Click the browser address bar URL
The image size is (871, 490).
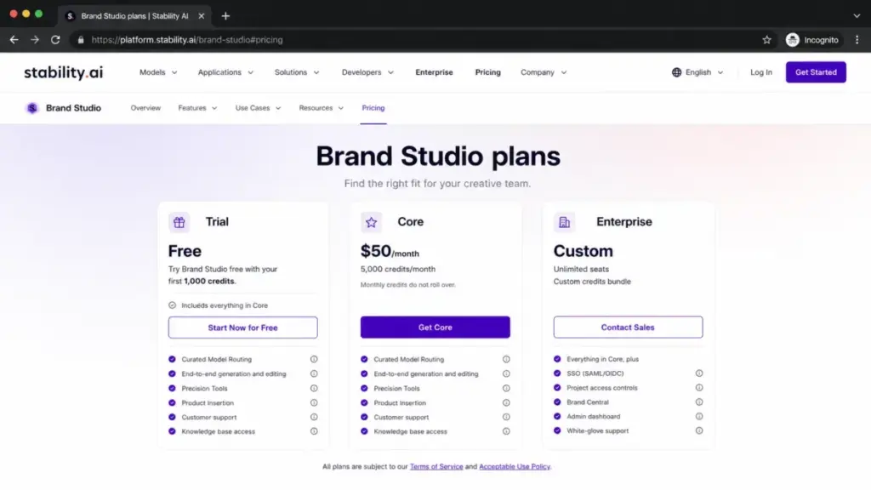pos(187,40)
